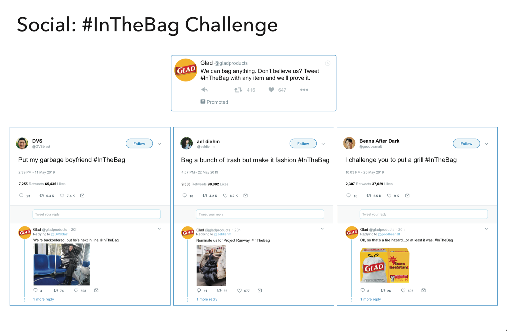Follow Beans After Dark
Viewport: 509px width, 331px height.
(x=466, y=144)
